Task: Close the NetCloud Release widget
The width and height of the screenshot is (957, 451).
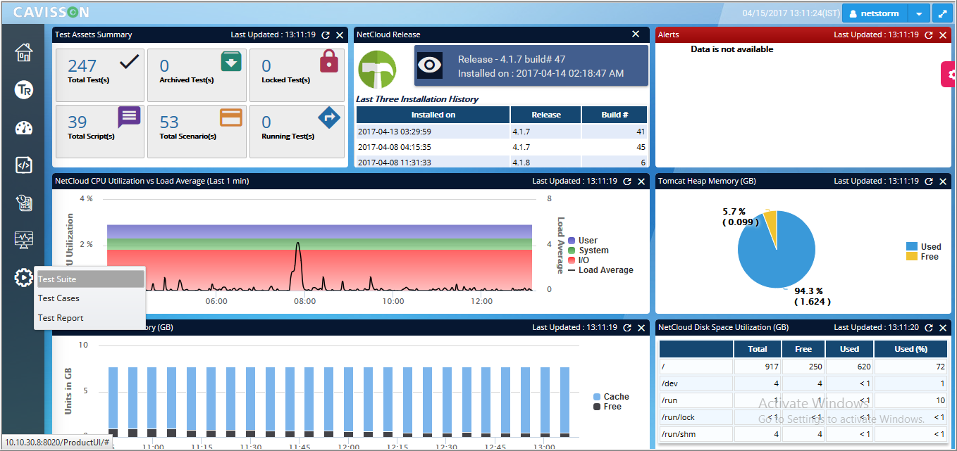Action: click(636, 34)
